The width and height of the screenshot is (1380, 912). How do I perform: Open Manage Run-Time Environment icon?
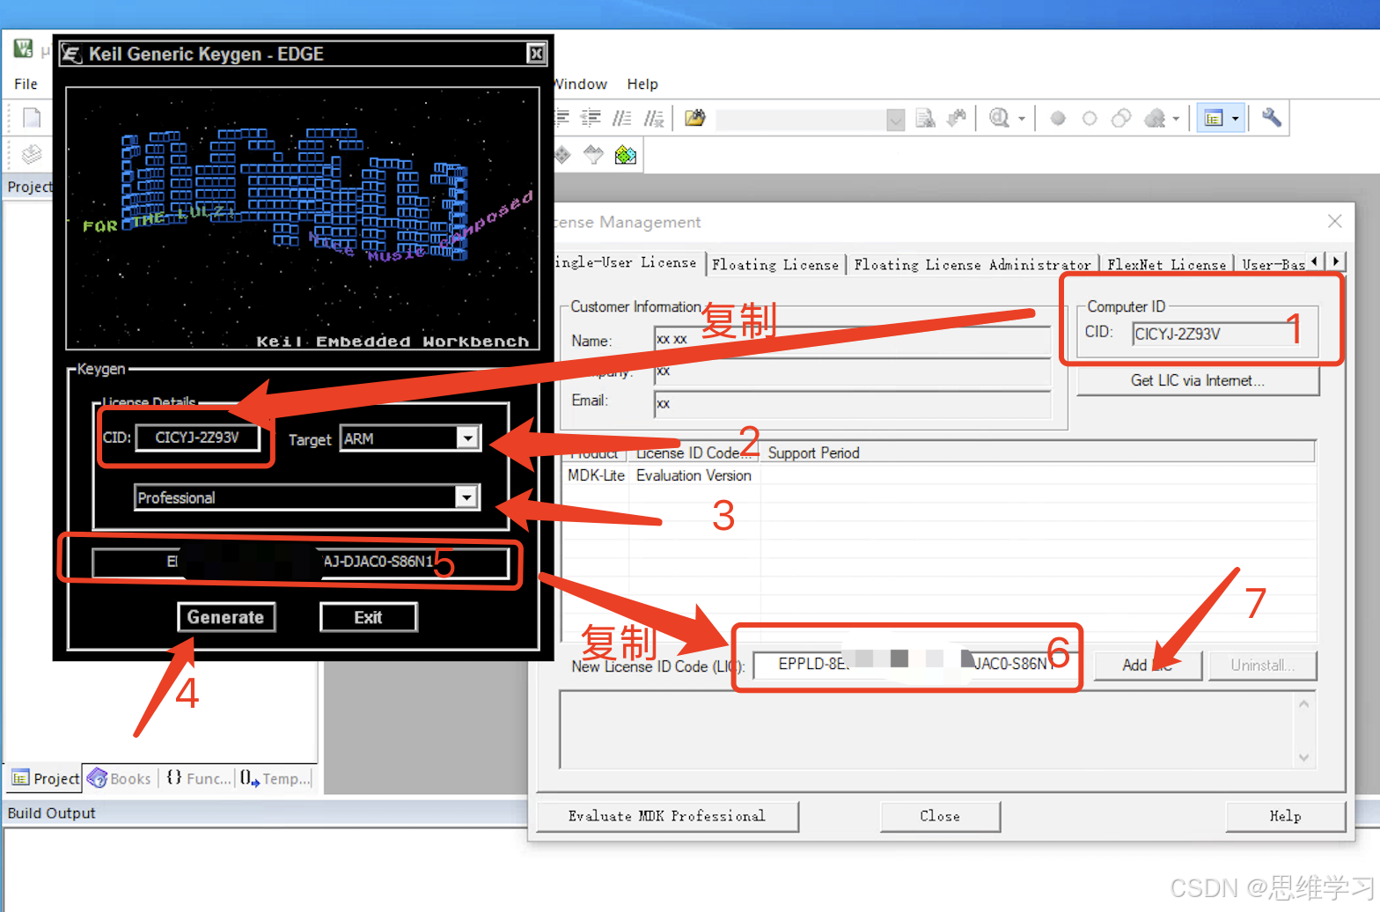[594, 156]
